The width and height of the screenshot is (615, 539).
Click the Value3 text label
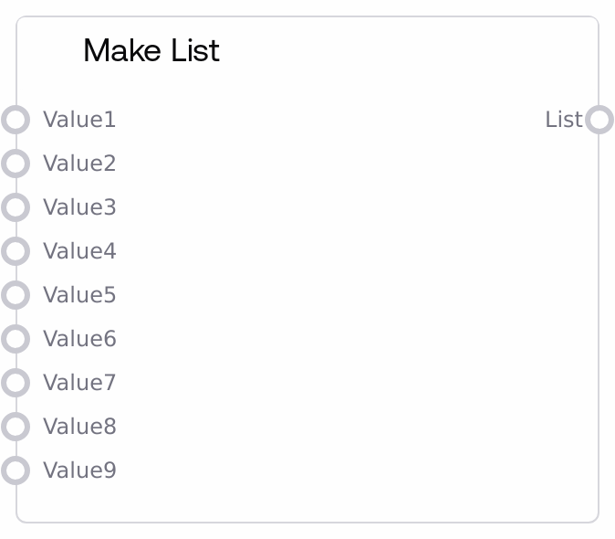[79, 207]
